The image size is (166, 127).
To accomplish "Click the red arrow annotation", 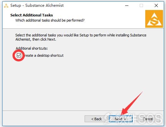I will tap(131, 104).
